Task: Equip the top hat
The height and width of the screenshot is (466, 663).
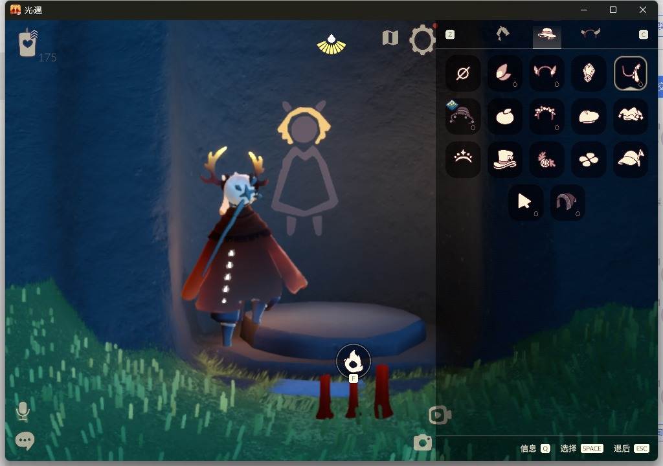Action: tap(504, 159)
